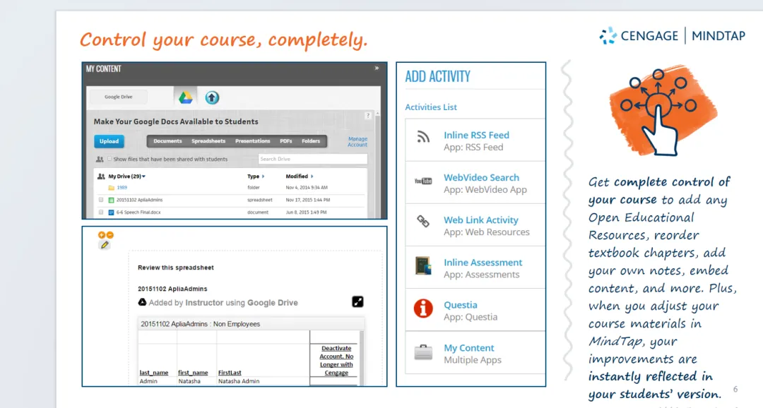Open the Web Link Activity link

coord(481,220)
